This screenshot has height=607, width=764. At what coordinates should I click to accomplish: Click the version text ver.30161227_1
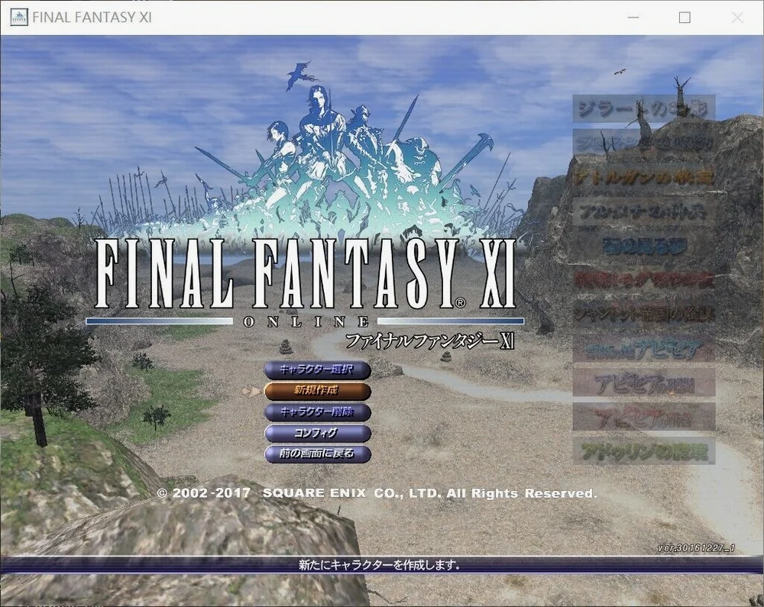pos(696,548)
